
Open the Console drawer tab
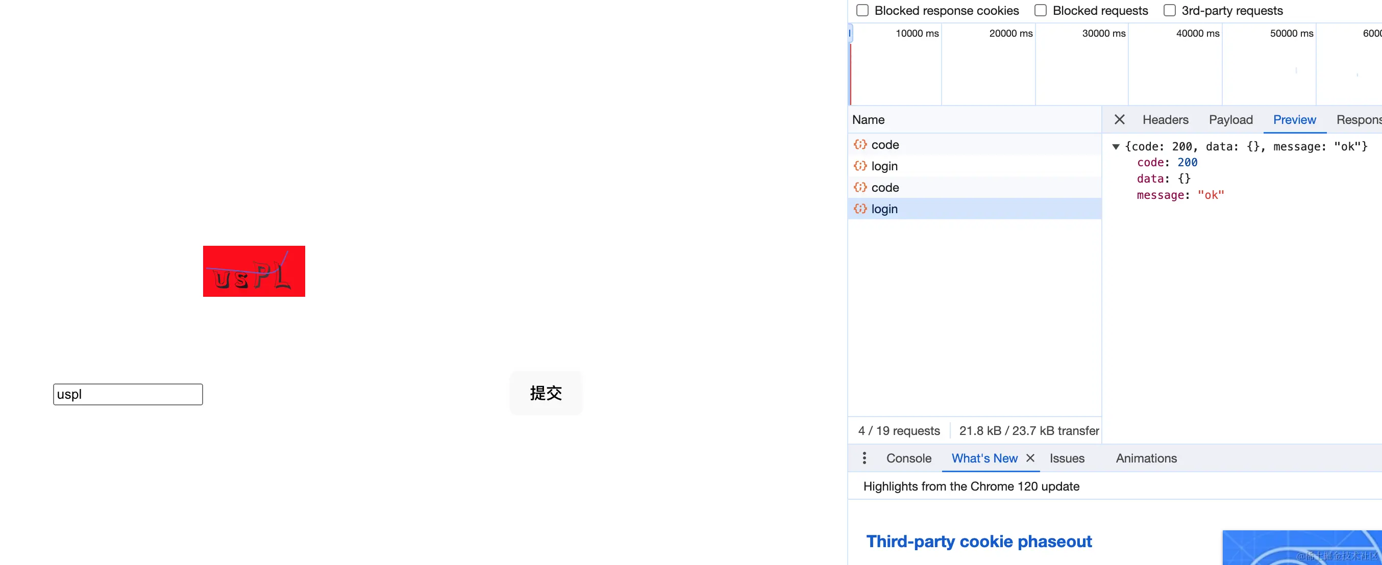(908, 458)
